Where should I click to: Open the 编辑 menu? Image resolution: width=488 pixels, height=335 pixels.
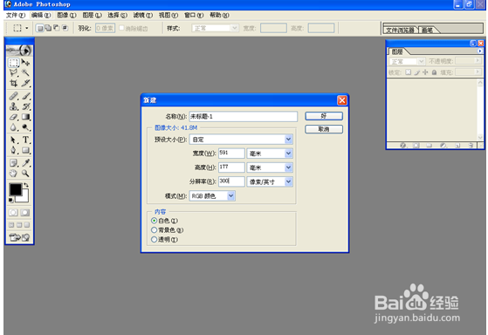point(41,15)
